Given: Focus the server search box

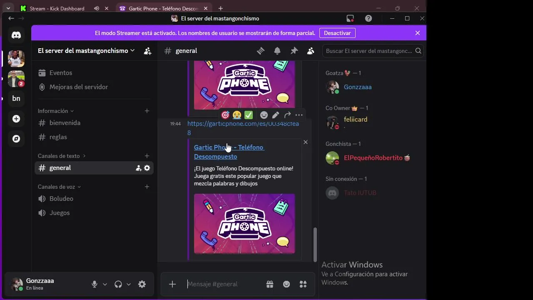Looking at the screenshot, I should point(373,51).
